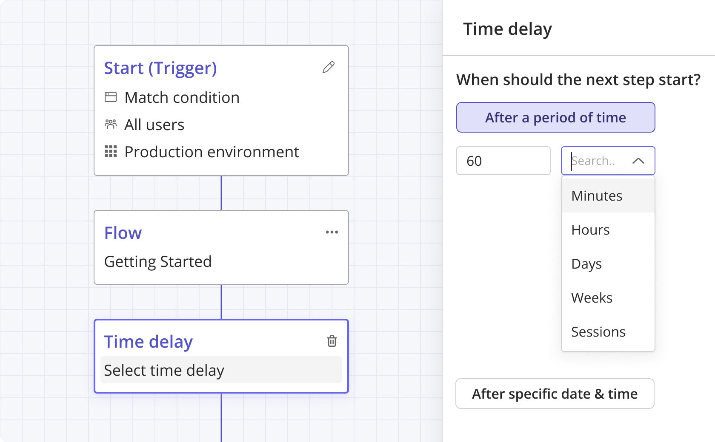The height and width of the screenshot is (442, 715).
Task: Delete the Time delay step via trash icon
Action: [332, 341]
